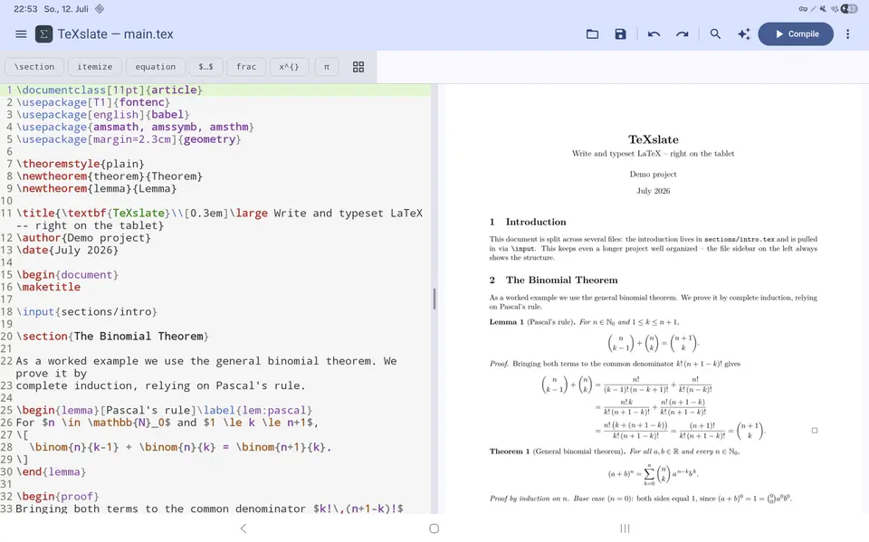
Task: Tap the Android home navigation button
Action: (434, 528)
